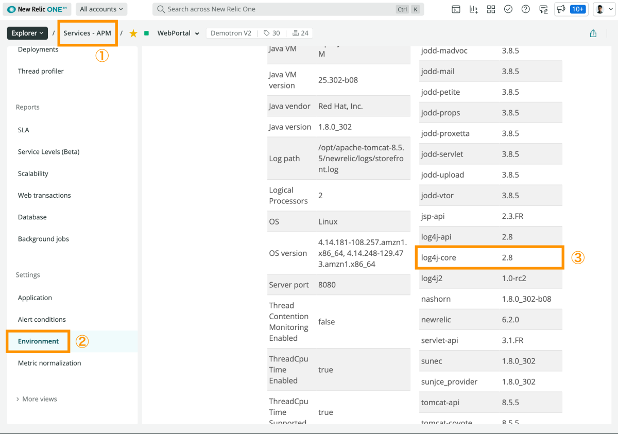Click the checkmark status icon in header
Screen dimensions: 618x434
(508, 9)
